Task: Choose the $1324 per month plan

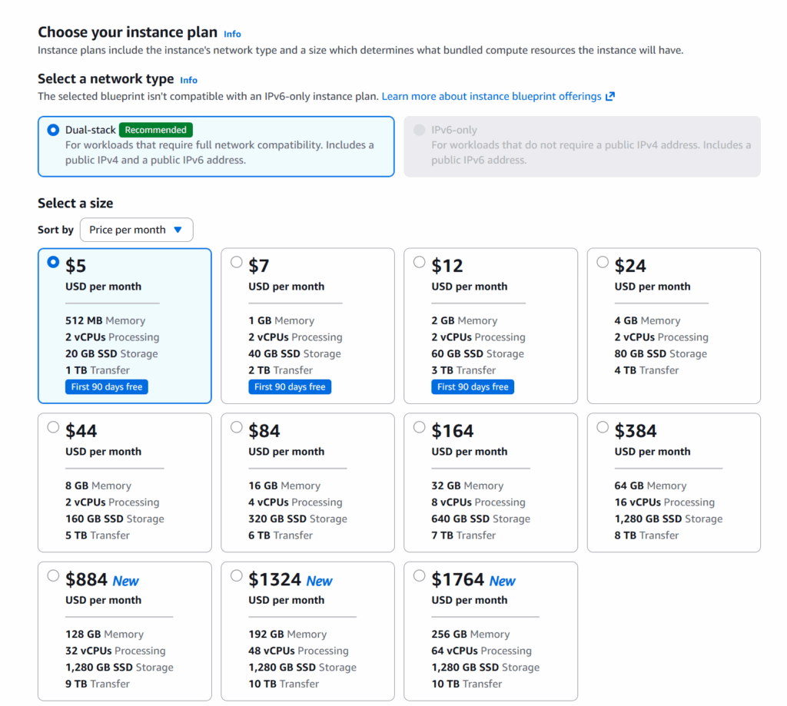Action: pos(237,575)
